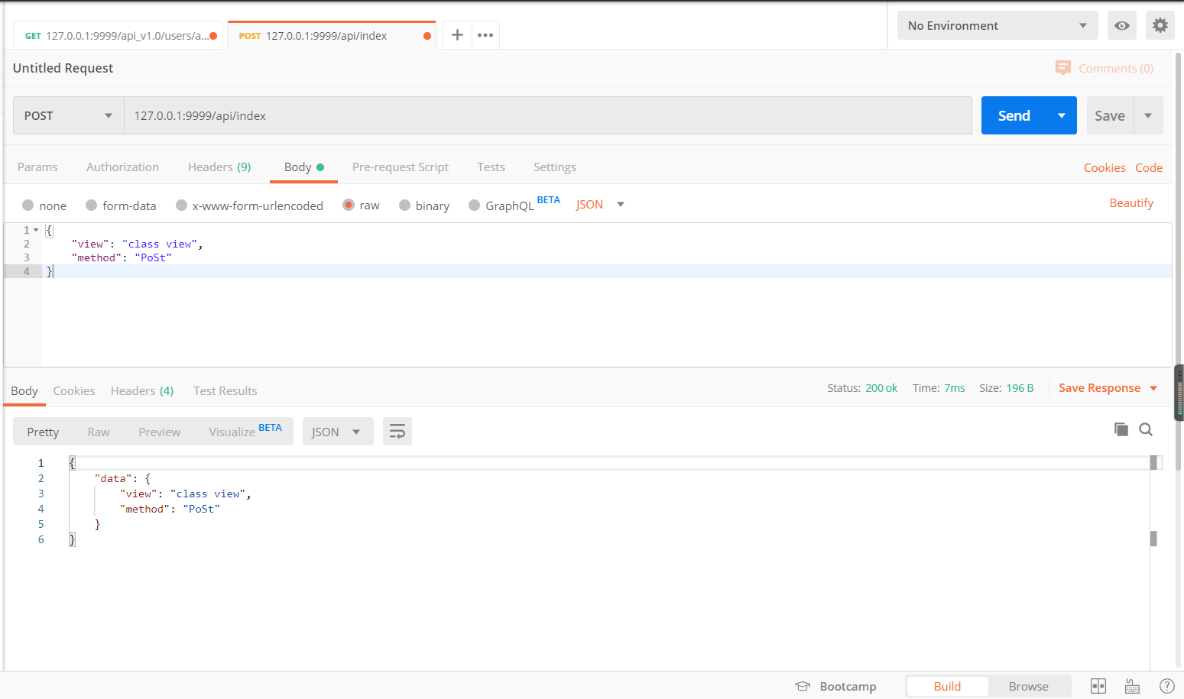Viewport: 1184px width, 699px height.
Task: Copy the response body to clipboard
Action: (1121, 429)
